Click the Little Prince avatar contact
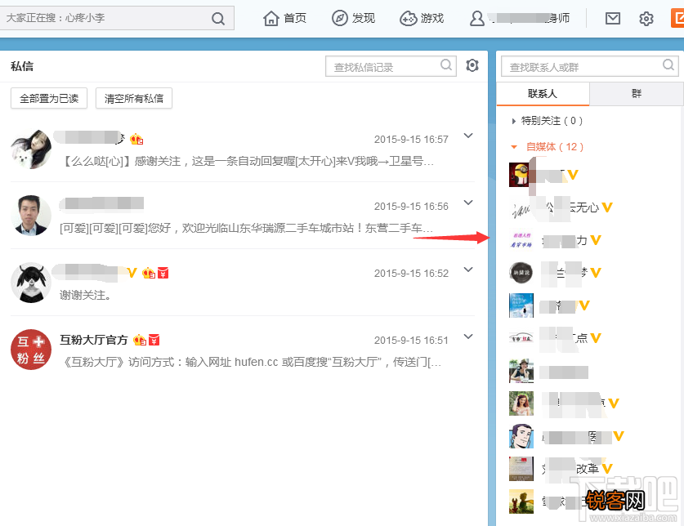684x526 pixels. coord(521,501)
